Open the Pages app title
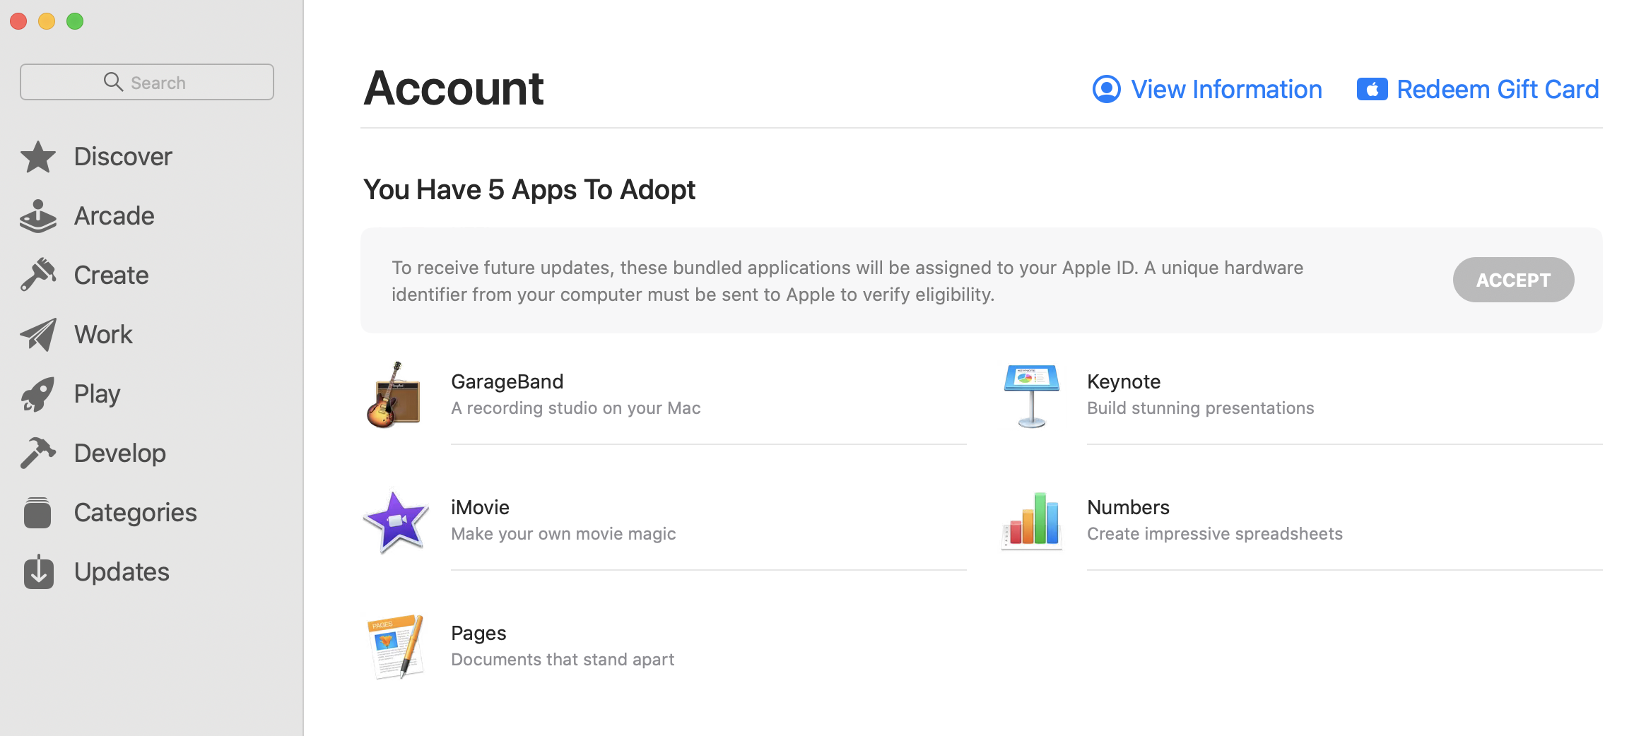Viewport: 1634px width, 736px height. click(478, 633)
